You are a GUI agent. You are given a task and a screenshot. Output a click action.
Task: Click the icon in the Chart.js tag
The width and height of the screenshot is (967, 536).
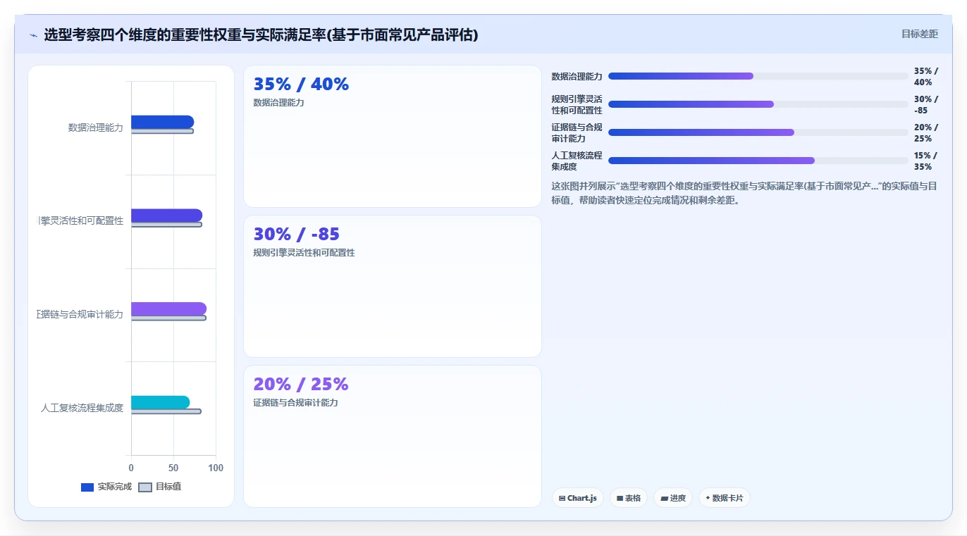[562, 498]
